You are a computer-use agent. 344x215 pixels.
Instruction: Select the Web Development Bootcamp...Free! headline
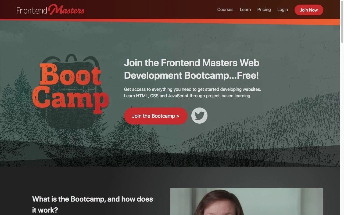(191, 69)
